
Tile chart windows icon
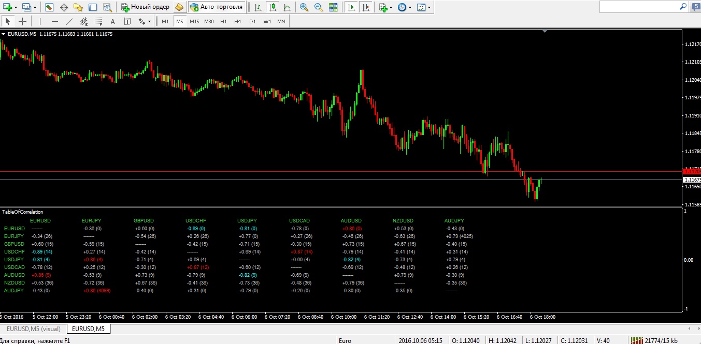(x=333, y=7)
